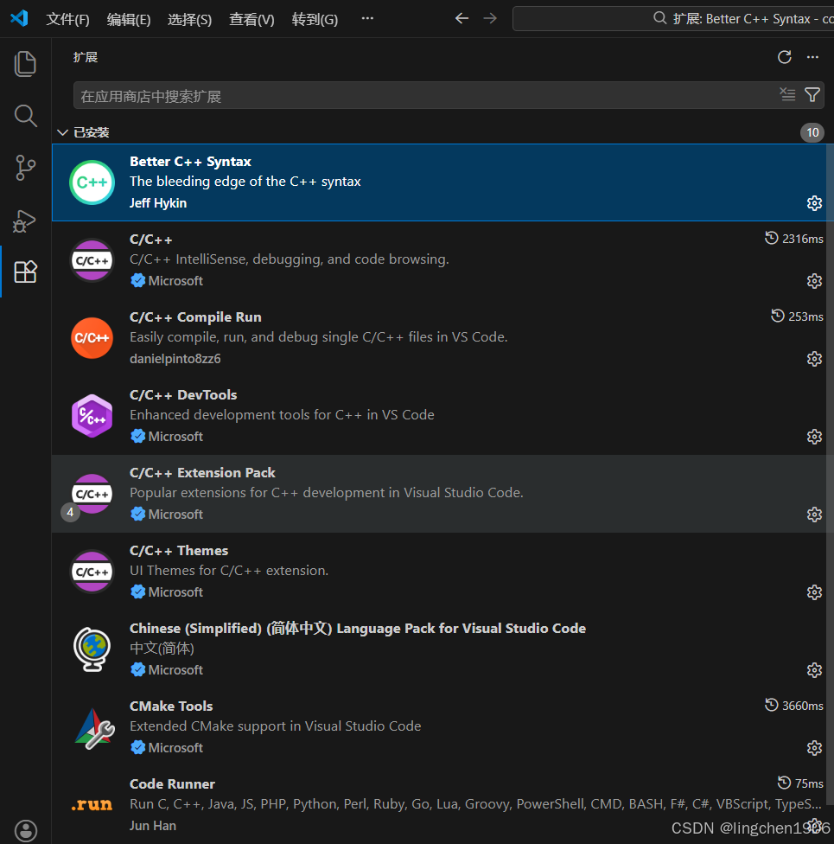Image resolution: width=834 pixels, height=844 pixels.
Task: Click the 扩展 panel title
Action: tap(85, 57)
